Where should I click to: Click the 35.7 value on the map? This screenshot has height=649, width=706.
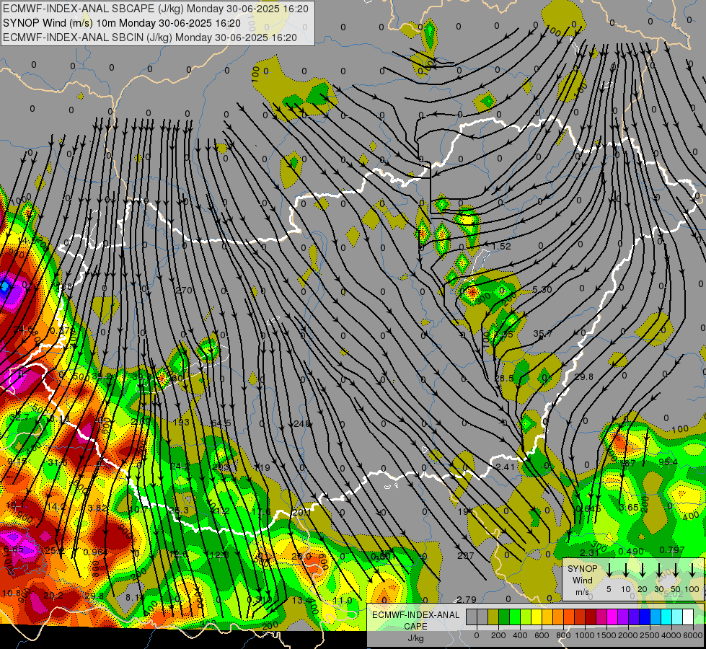[542, 334]
